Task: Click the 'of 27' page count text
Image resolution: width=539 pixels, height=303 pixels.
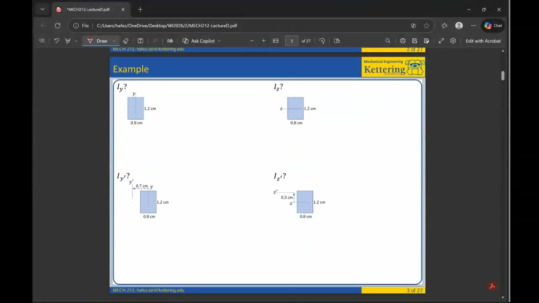Action: (x=306, y=41)
